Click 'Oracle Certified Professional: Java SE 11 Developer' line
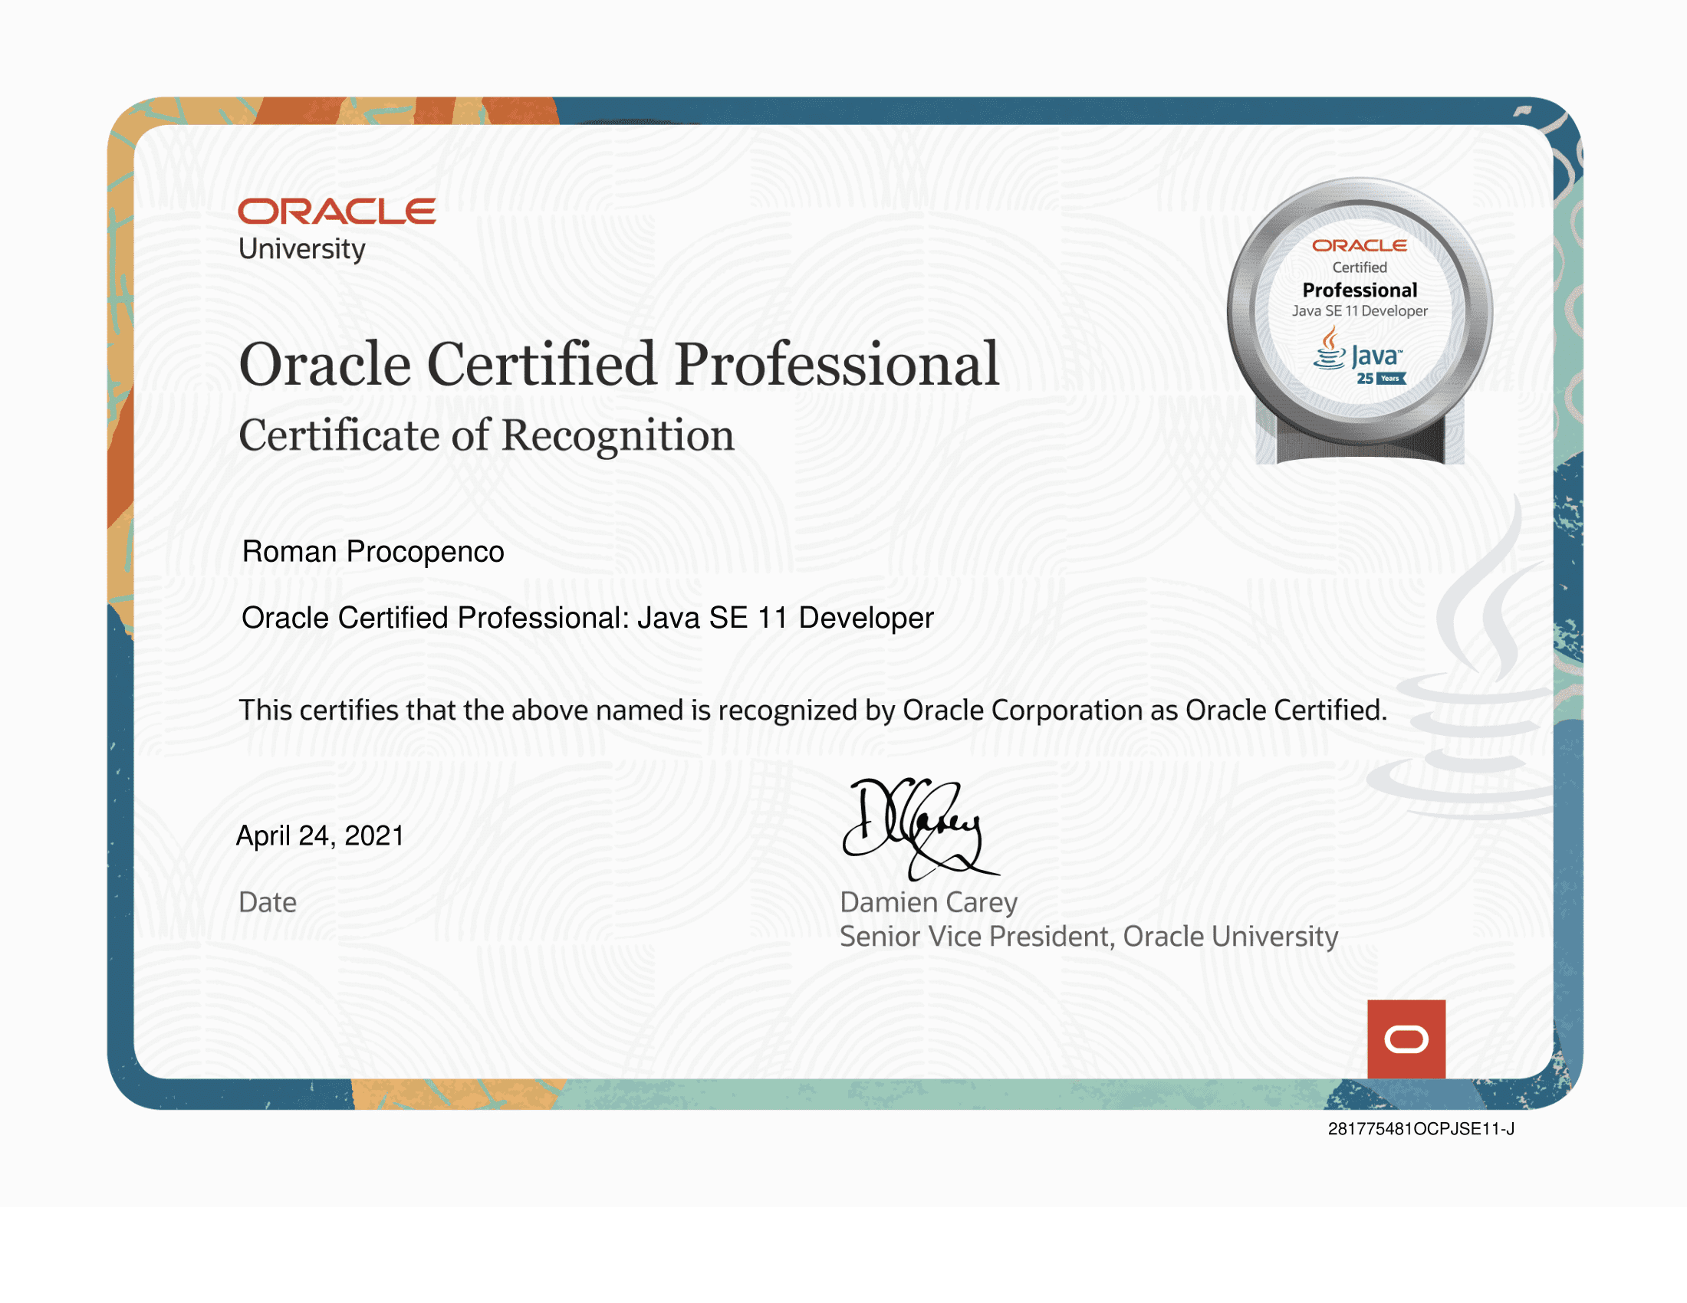Screen dimensions: 1687x1303 pyautogui.click(x=587, y=619)
